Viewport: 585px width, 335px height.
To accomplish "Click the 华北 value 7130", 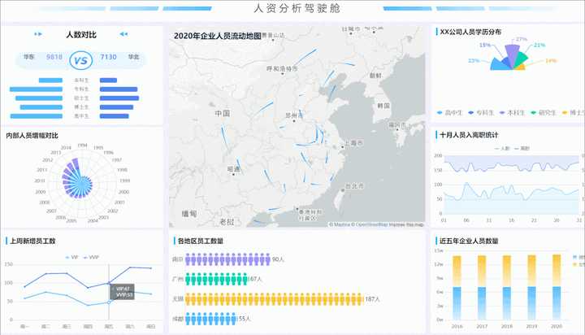I will 108,57.
